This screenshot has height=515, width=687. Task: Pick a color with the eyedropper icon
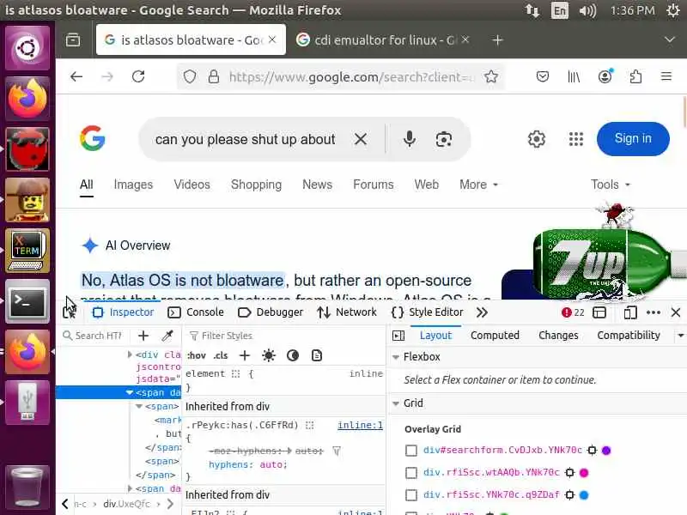pyautogui.click(x=167, y=336)
